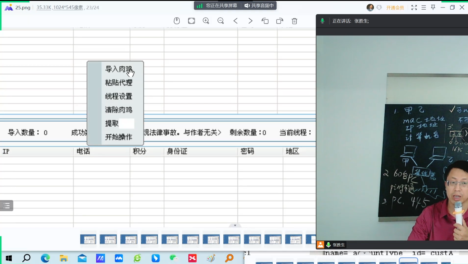Go to the previous image arrow
Image resolution: width=468 pixels, height=264 pixels.
236,21
